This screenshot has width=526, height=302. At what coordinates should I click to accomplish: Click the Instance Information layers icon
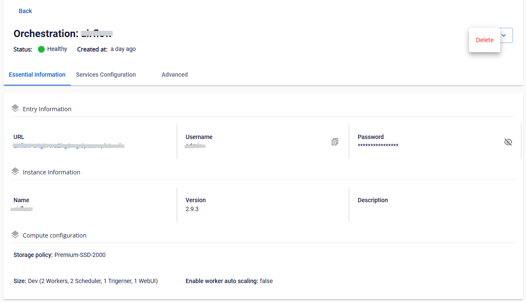click(15, 171)
